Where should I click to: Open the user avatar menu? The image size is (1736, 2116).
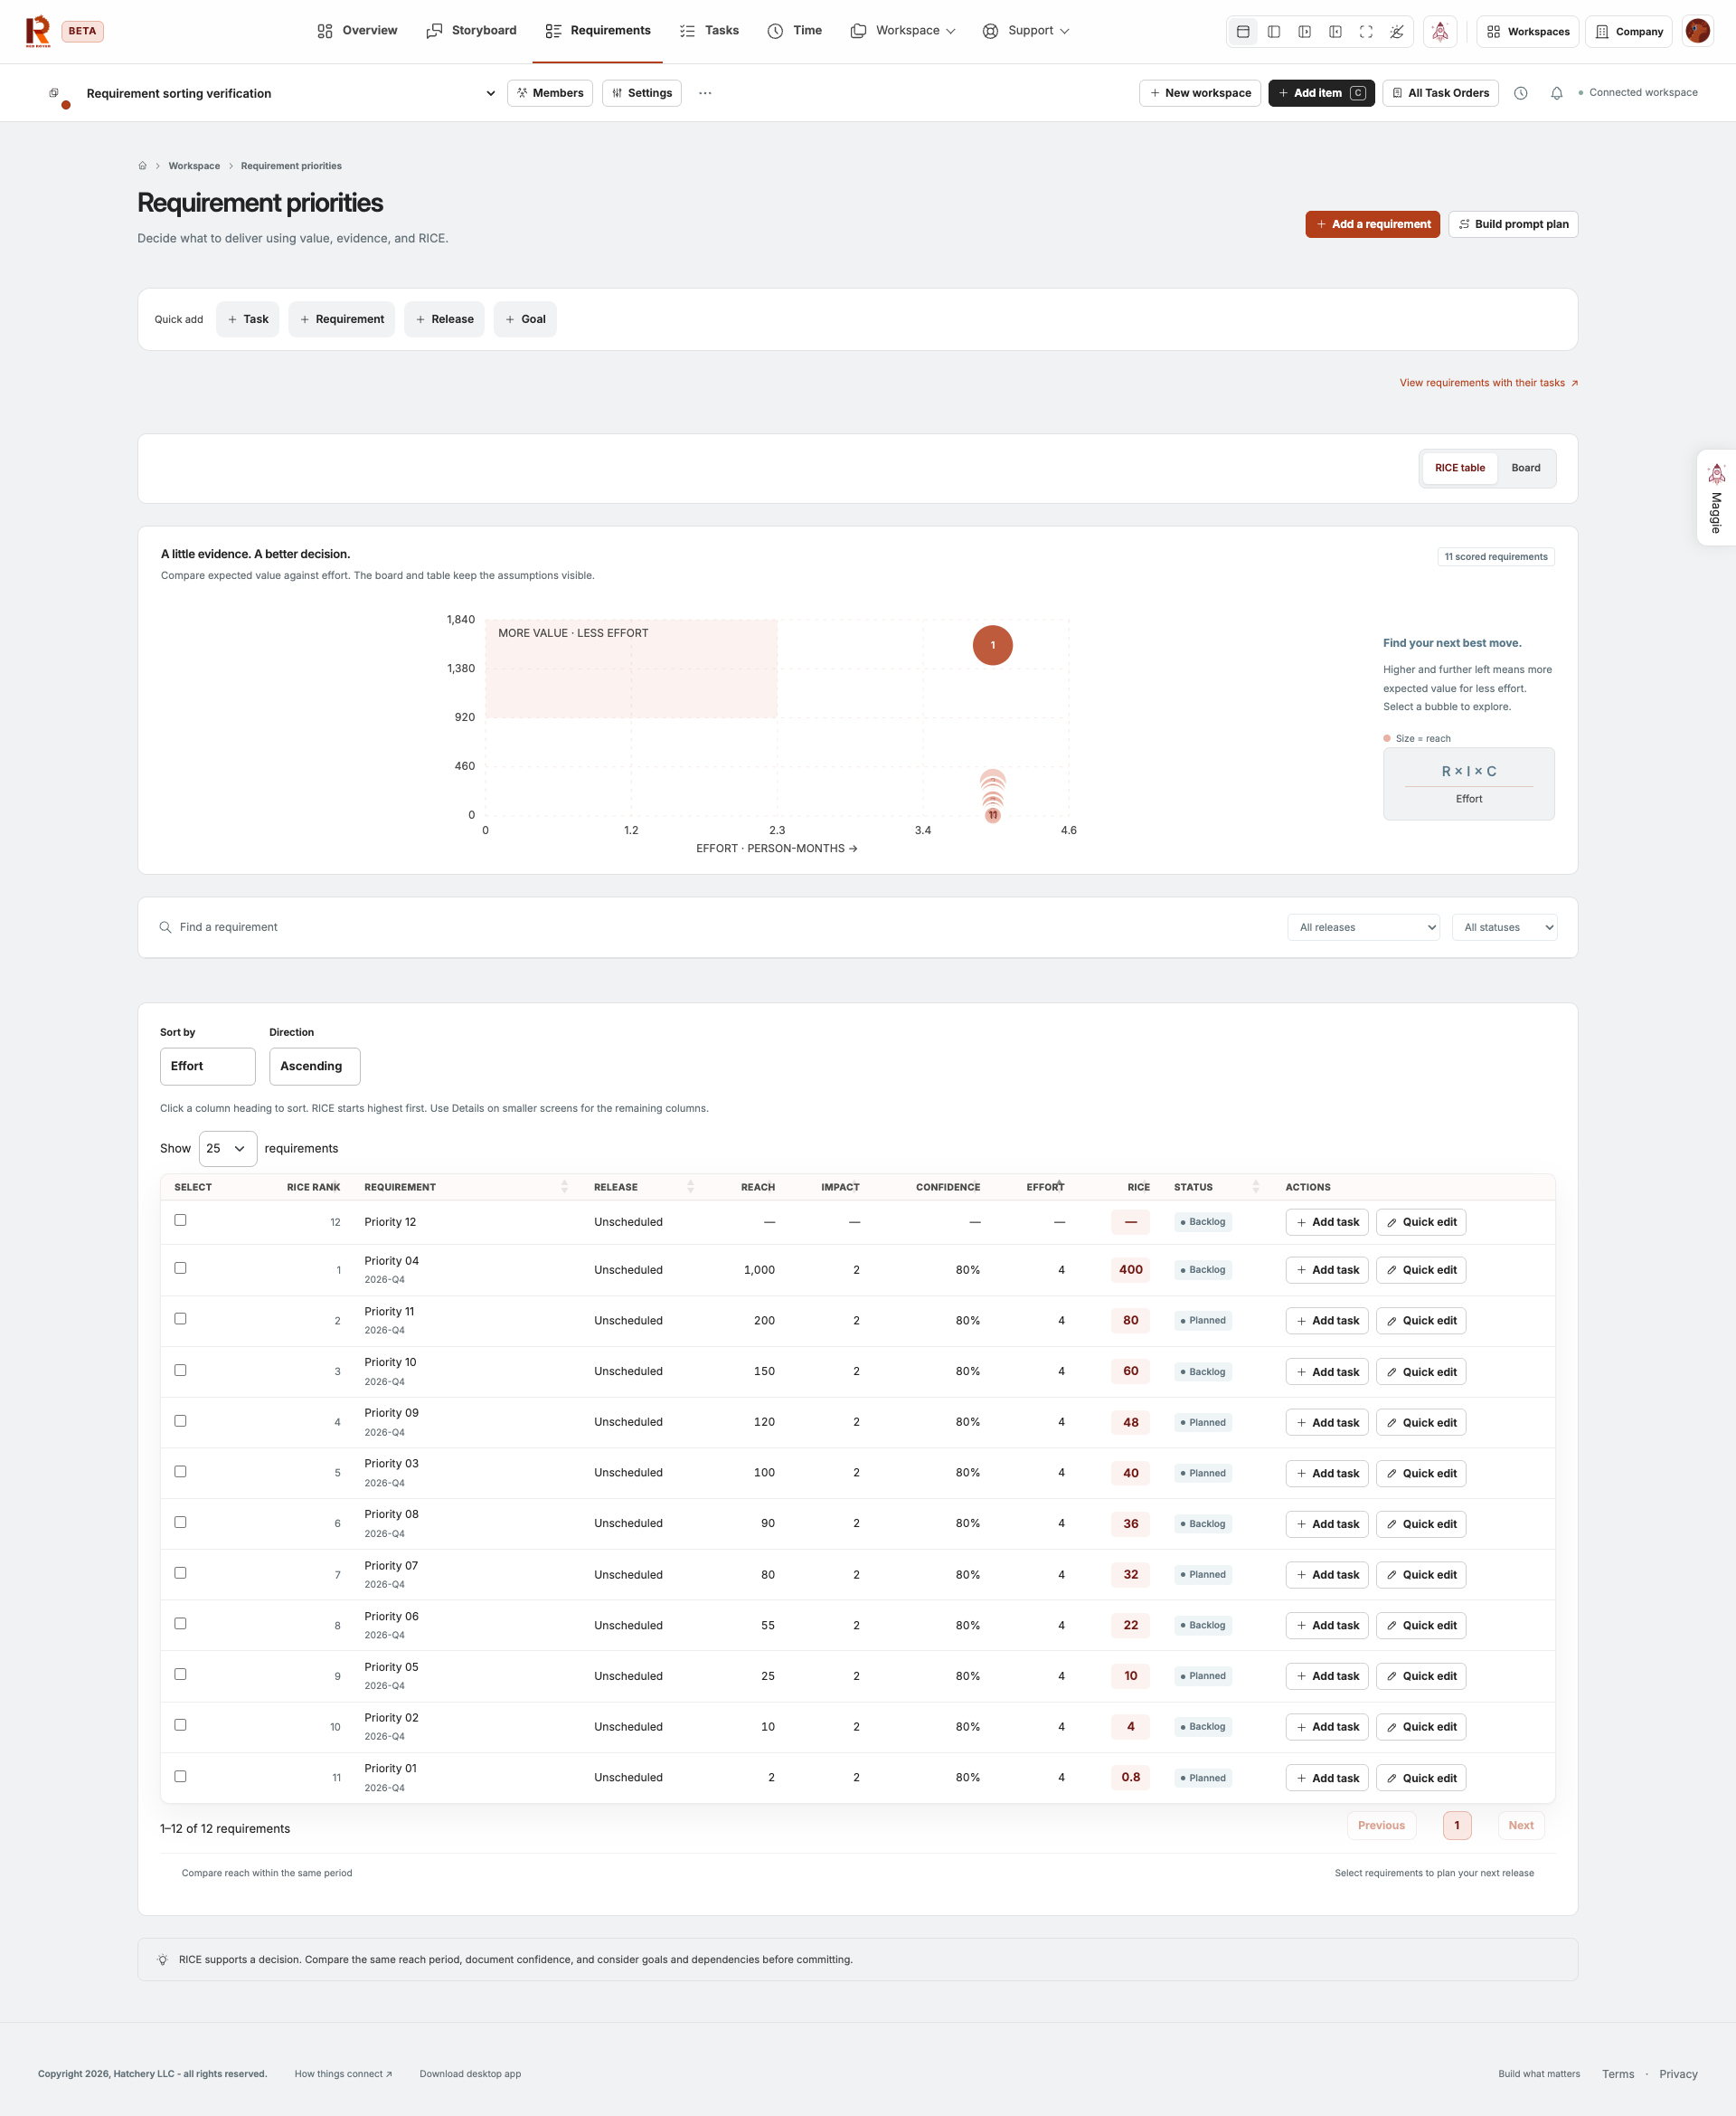[x=1697, y=31]
